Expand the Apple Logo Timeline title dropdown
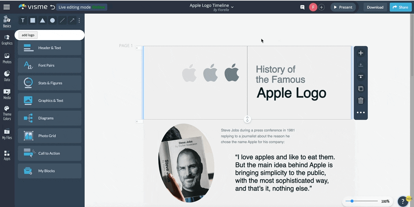414x207 pixels. pos(232,7)
